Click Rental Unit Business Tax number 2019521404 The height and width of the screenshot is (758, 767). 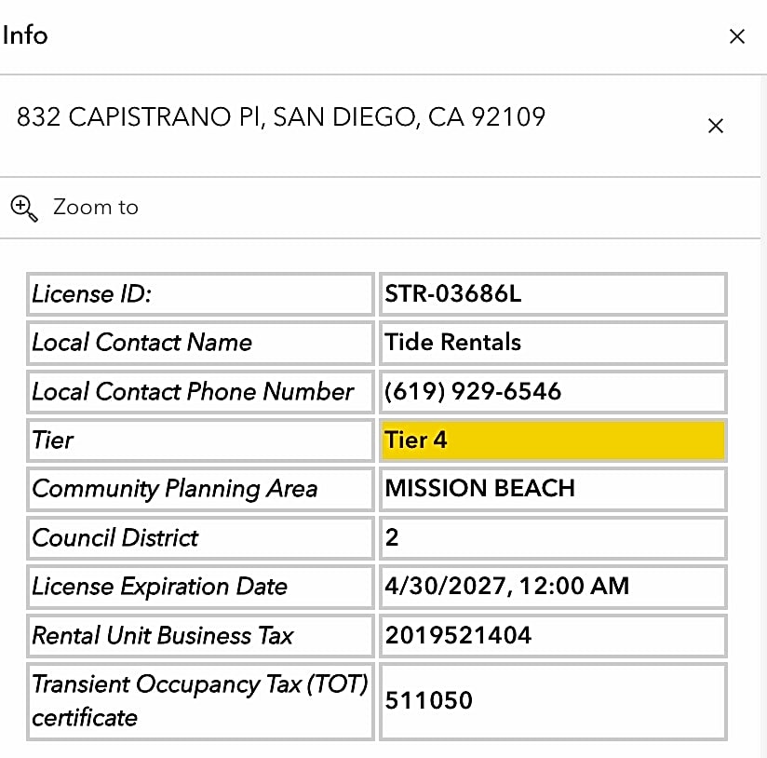click(x=458, y=635)
